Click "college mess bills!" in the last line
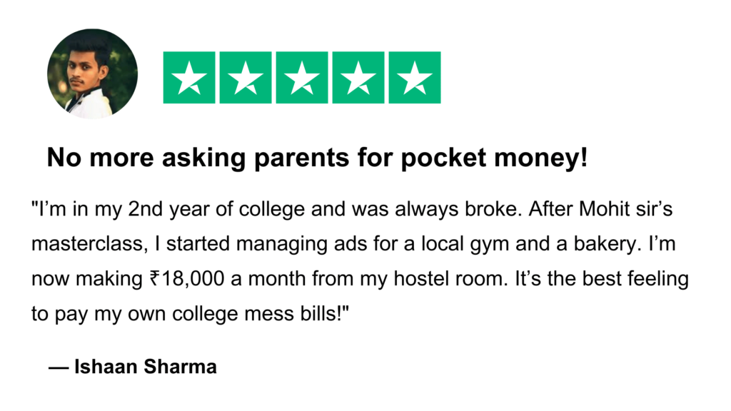The height and width of the screenshot is (411, 731). click(273, 314)
